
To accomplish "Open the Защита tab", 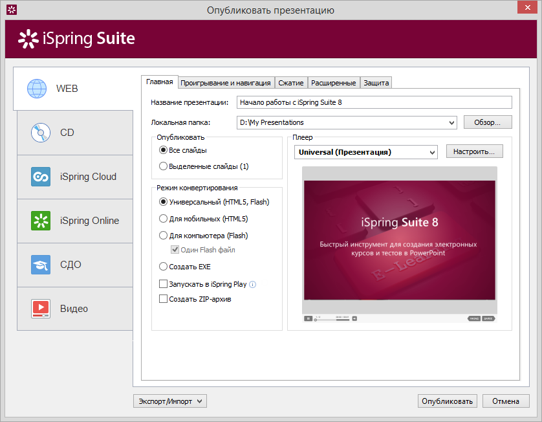I will pos(376,83).
